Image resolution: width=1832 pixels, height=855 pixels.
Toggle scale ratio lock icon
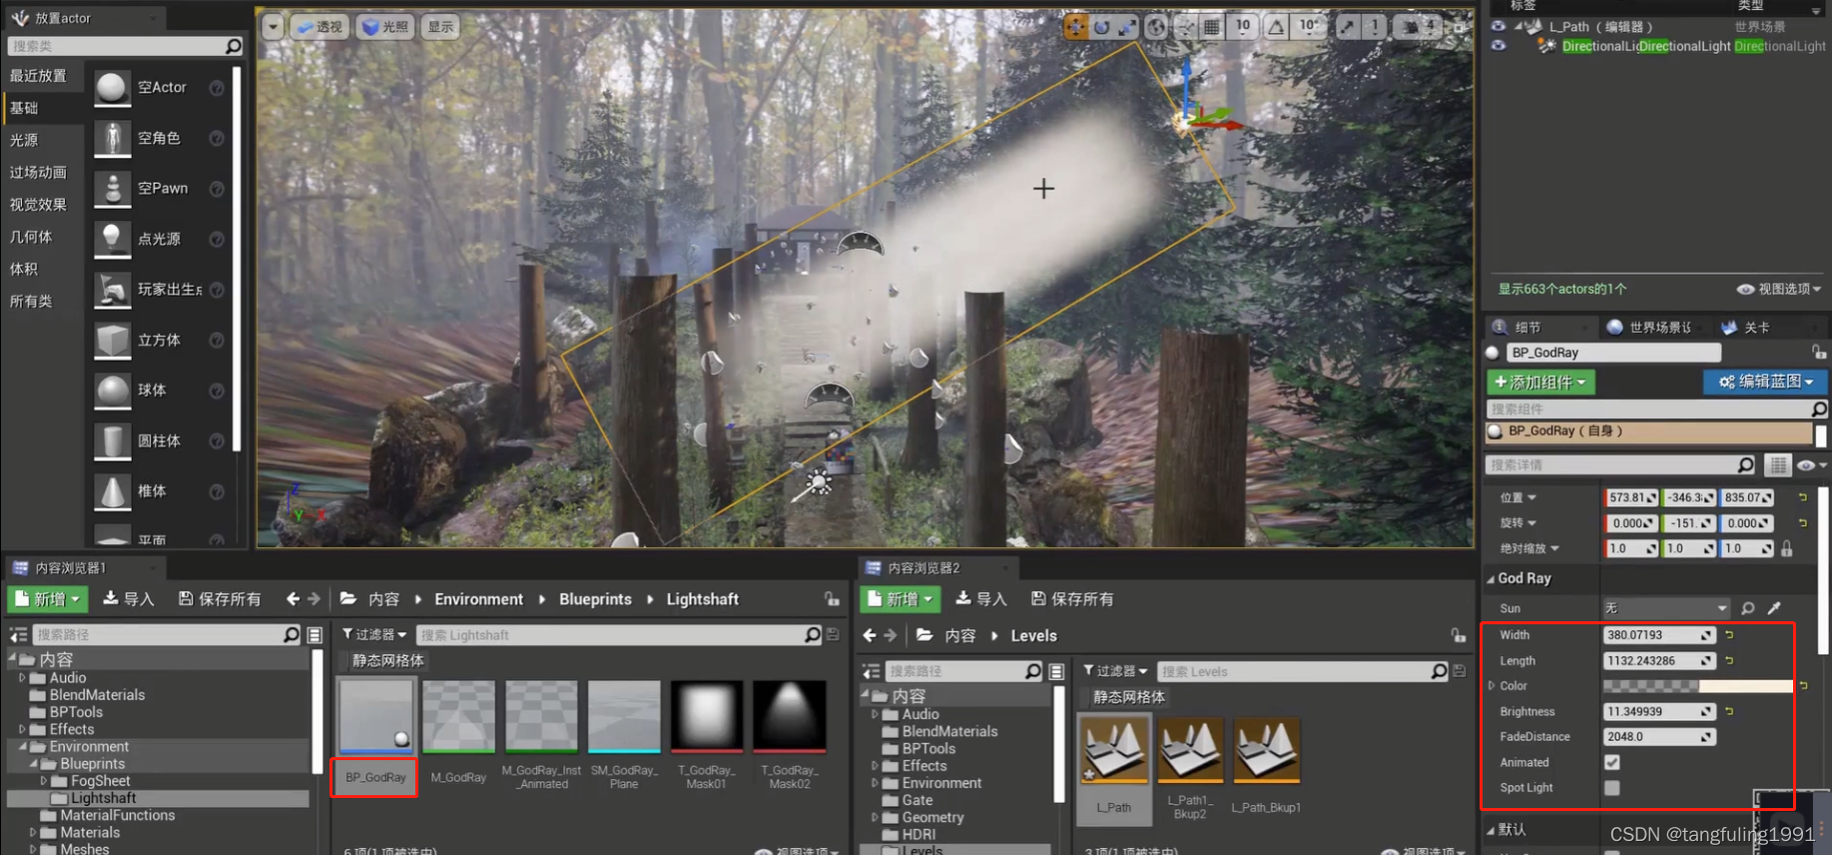click(x=1787, y=549)
